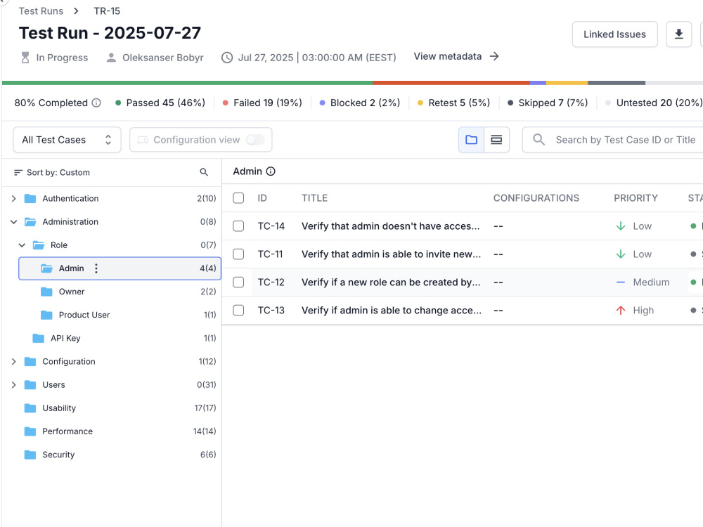The height and width of the screenshot is (527, 703).
Task: Click the hourglass In Progress icon
Action: [25, 58]
